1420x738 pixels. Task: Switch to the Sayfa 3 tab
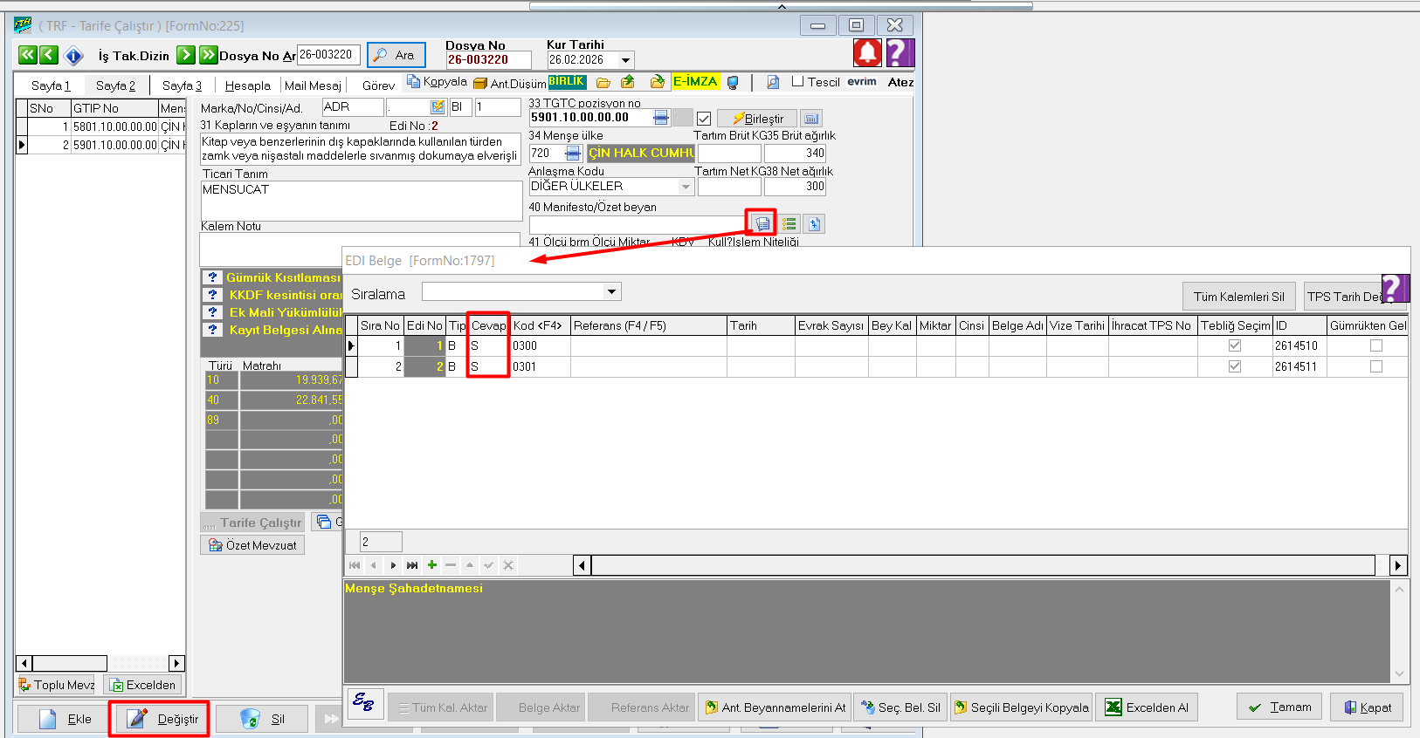tap(182, 85)
